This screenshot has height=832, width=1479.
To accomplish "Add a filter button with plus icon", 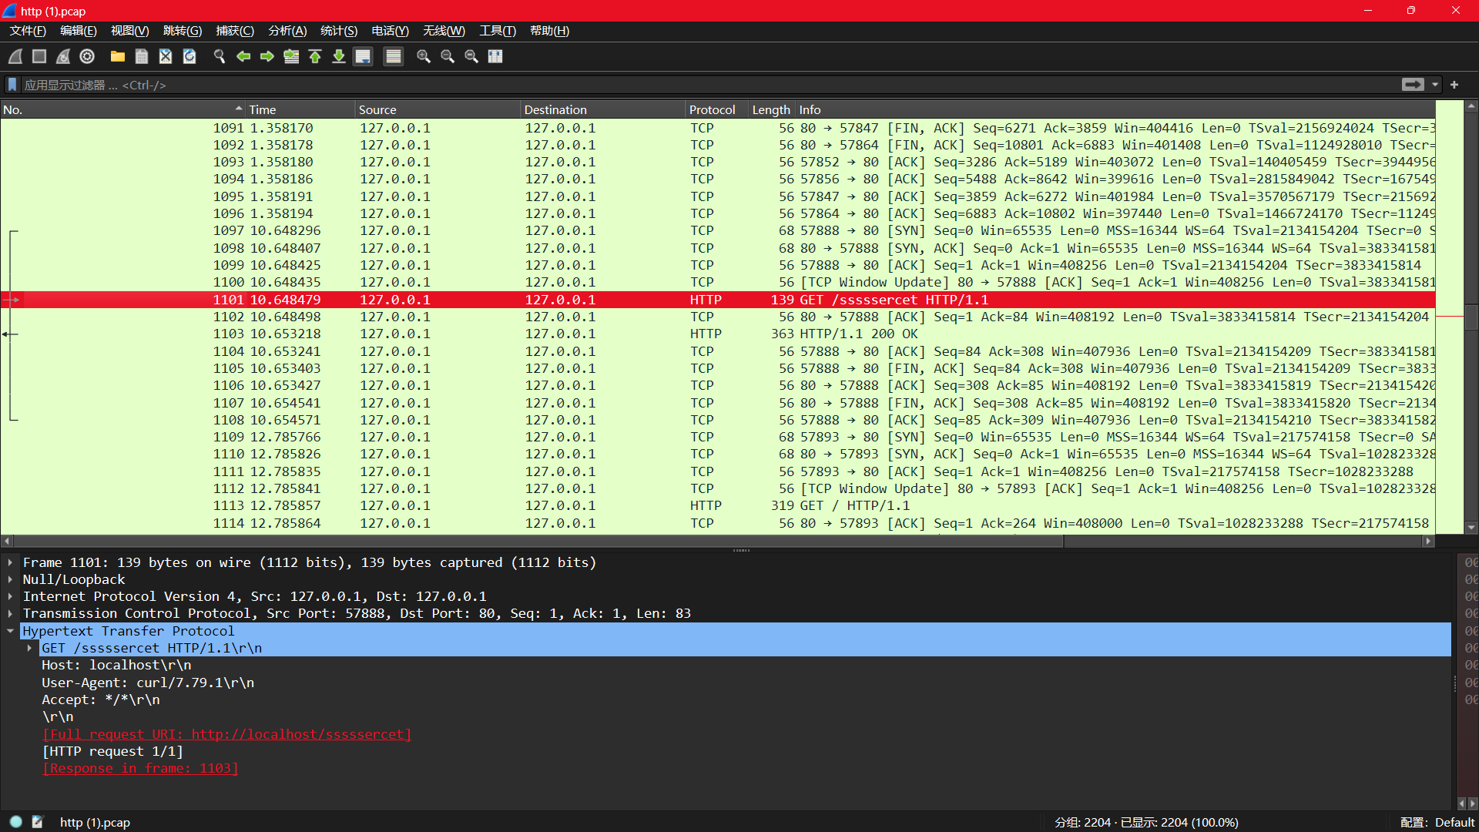I will pos(1454,85).
